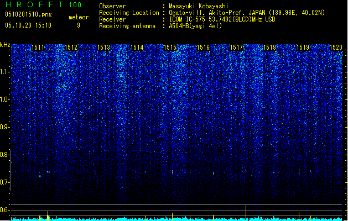Viewport: 348px width, 221px height.
Task: Click the kHz axis unit label
Action: click(x=5, y=45)
